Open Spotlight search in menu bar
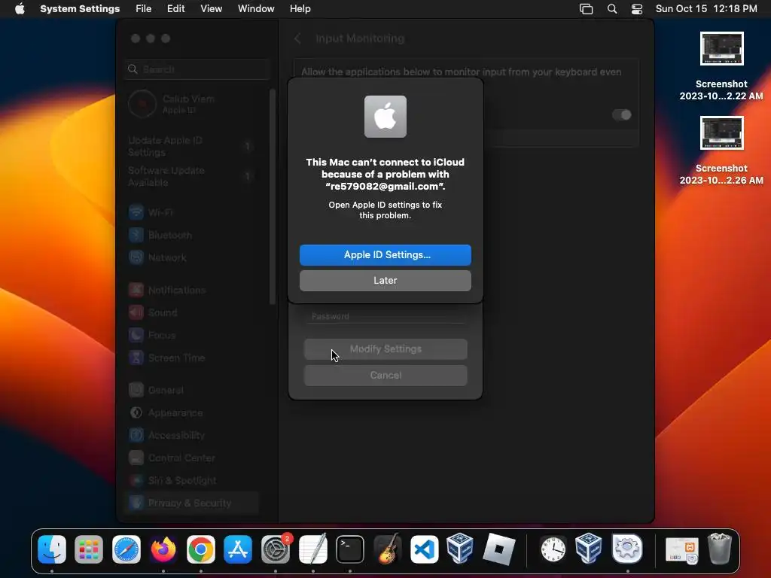The image size is (771, 578). point(612,9)
